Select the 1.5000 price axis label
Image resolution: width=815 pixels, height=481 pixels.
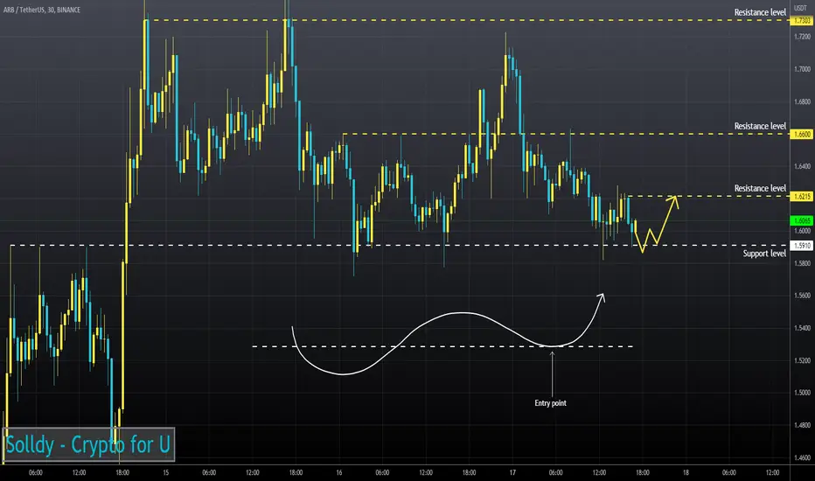(x=802, y=393)
